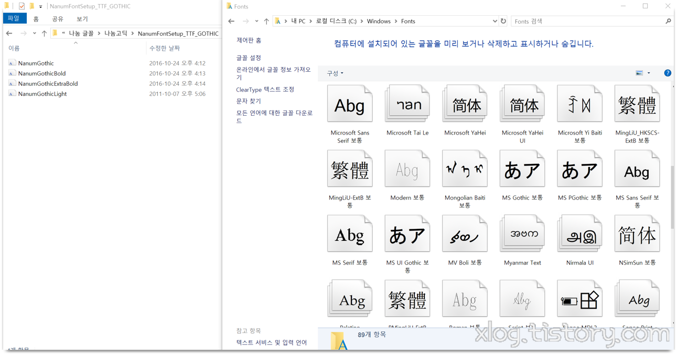Open 글꼴 설정 link

coord(249,58)
